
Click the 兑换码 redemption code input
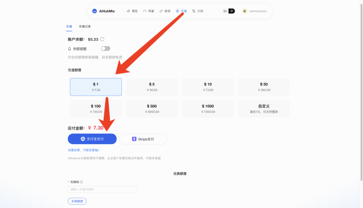pos(102,189)
